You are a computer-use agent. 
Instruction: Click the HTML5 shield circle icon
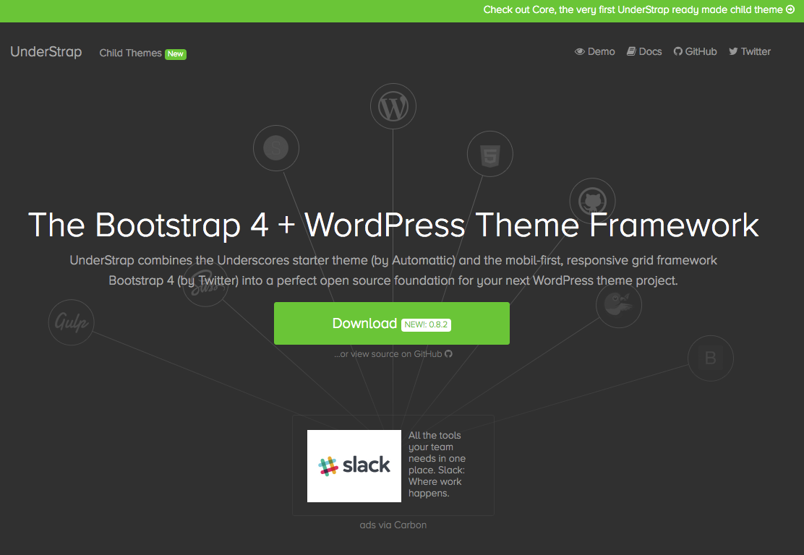(489, 154)
